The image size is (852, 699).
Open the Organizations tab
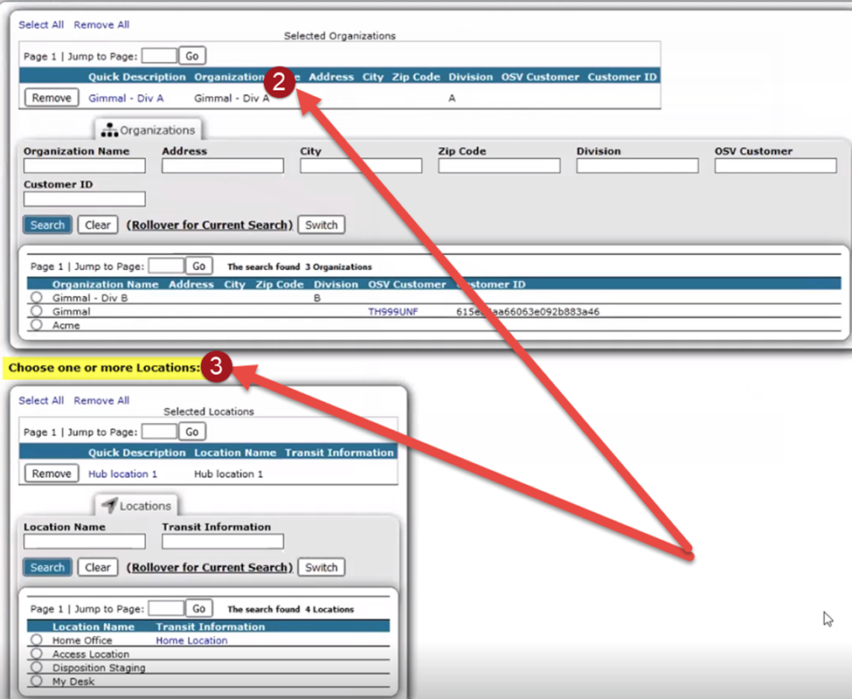click(148, 130)
